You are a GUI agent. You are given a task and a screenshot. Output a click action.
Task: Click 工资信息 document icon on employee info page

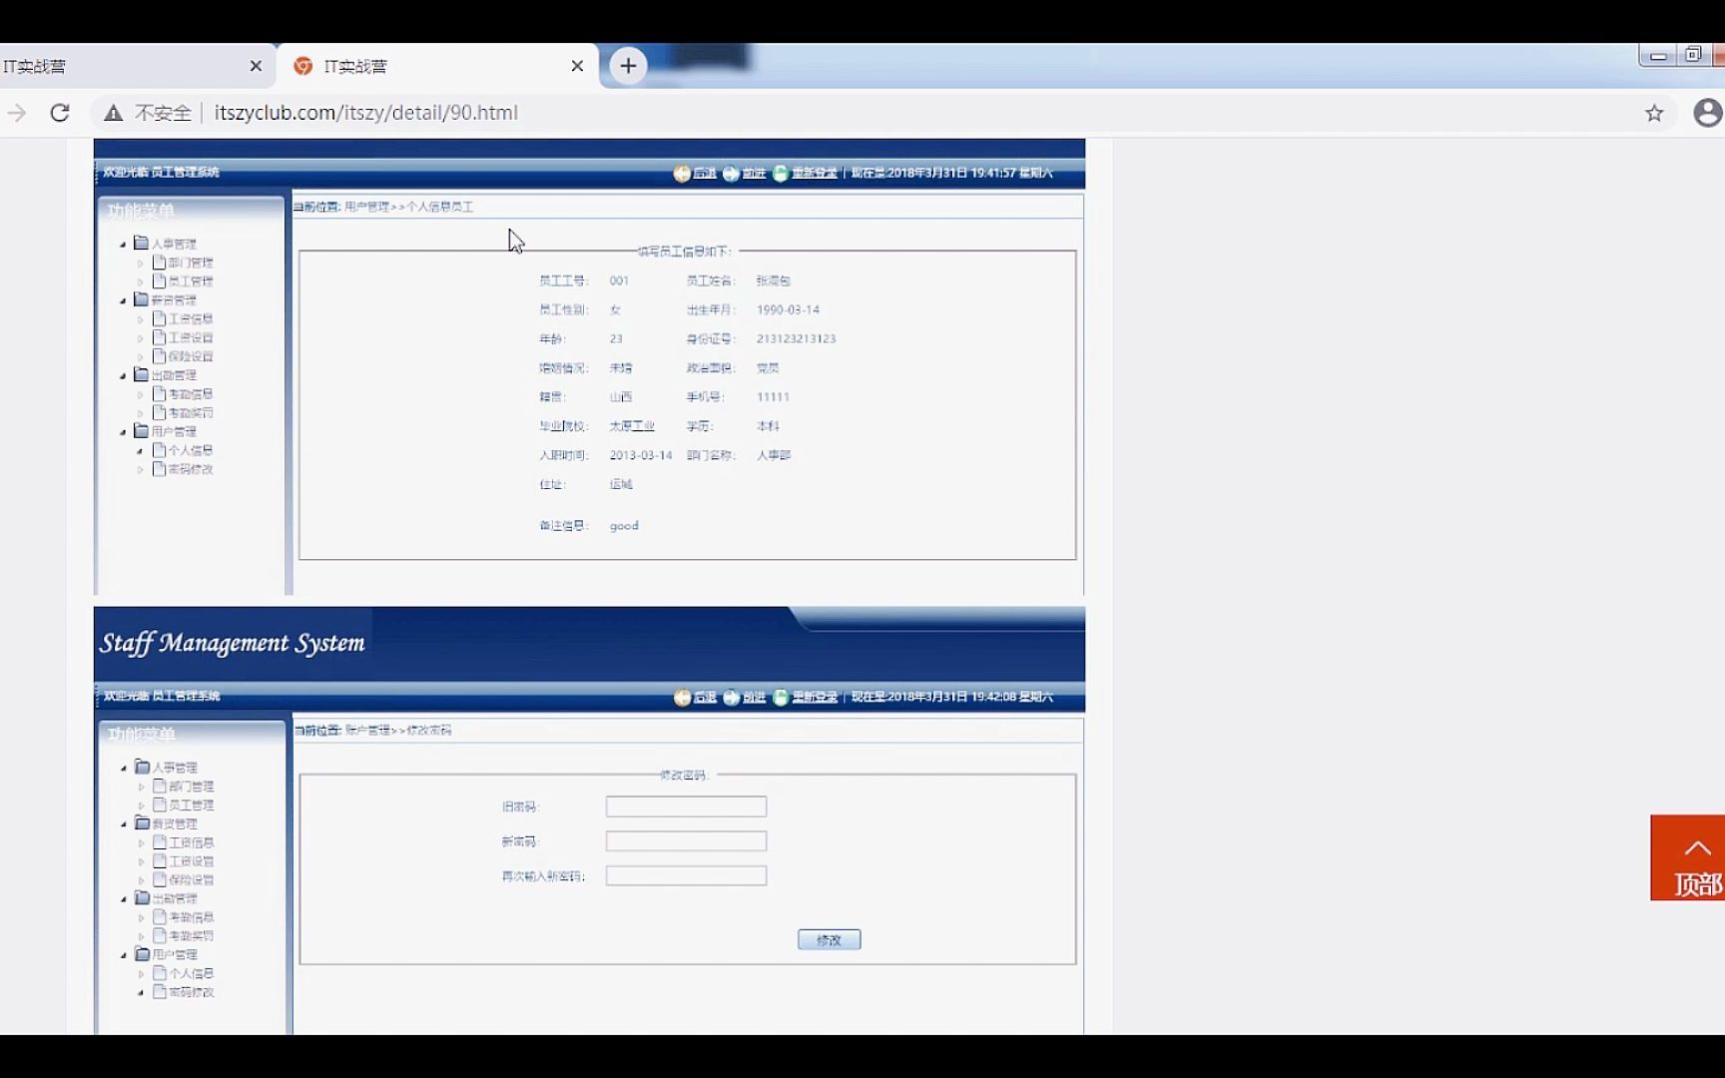159,318
